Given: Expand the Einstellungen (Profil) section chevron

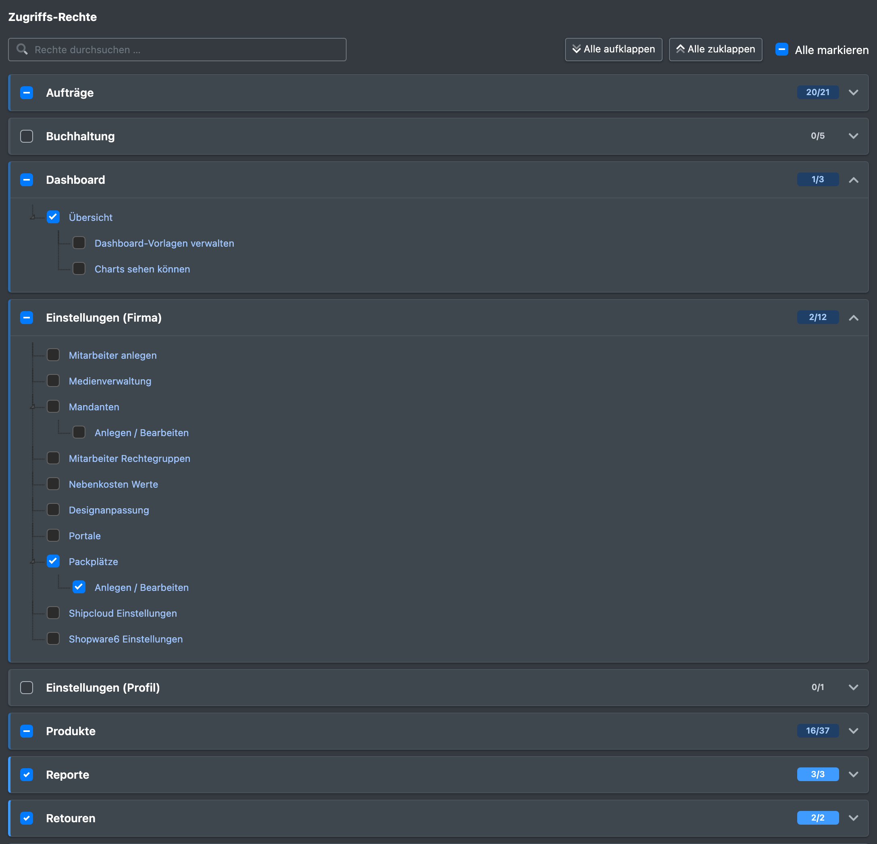Looking at the screenshot, I should click(x=853, y=687).
